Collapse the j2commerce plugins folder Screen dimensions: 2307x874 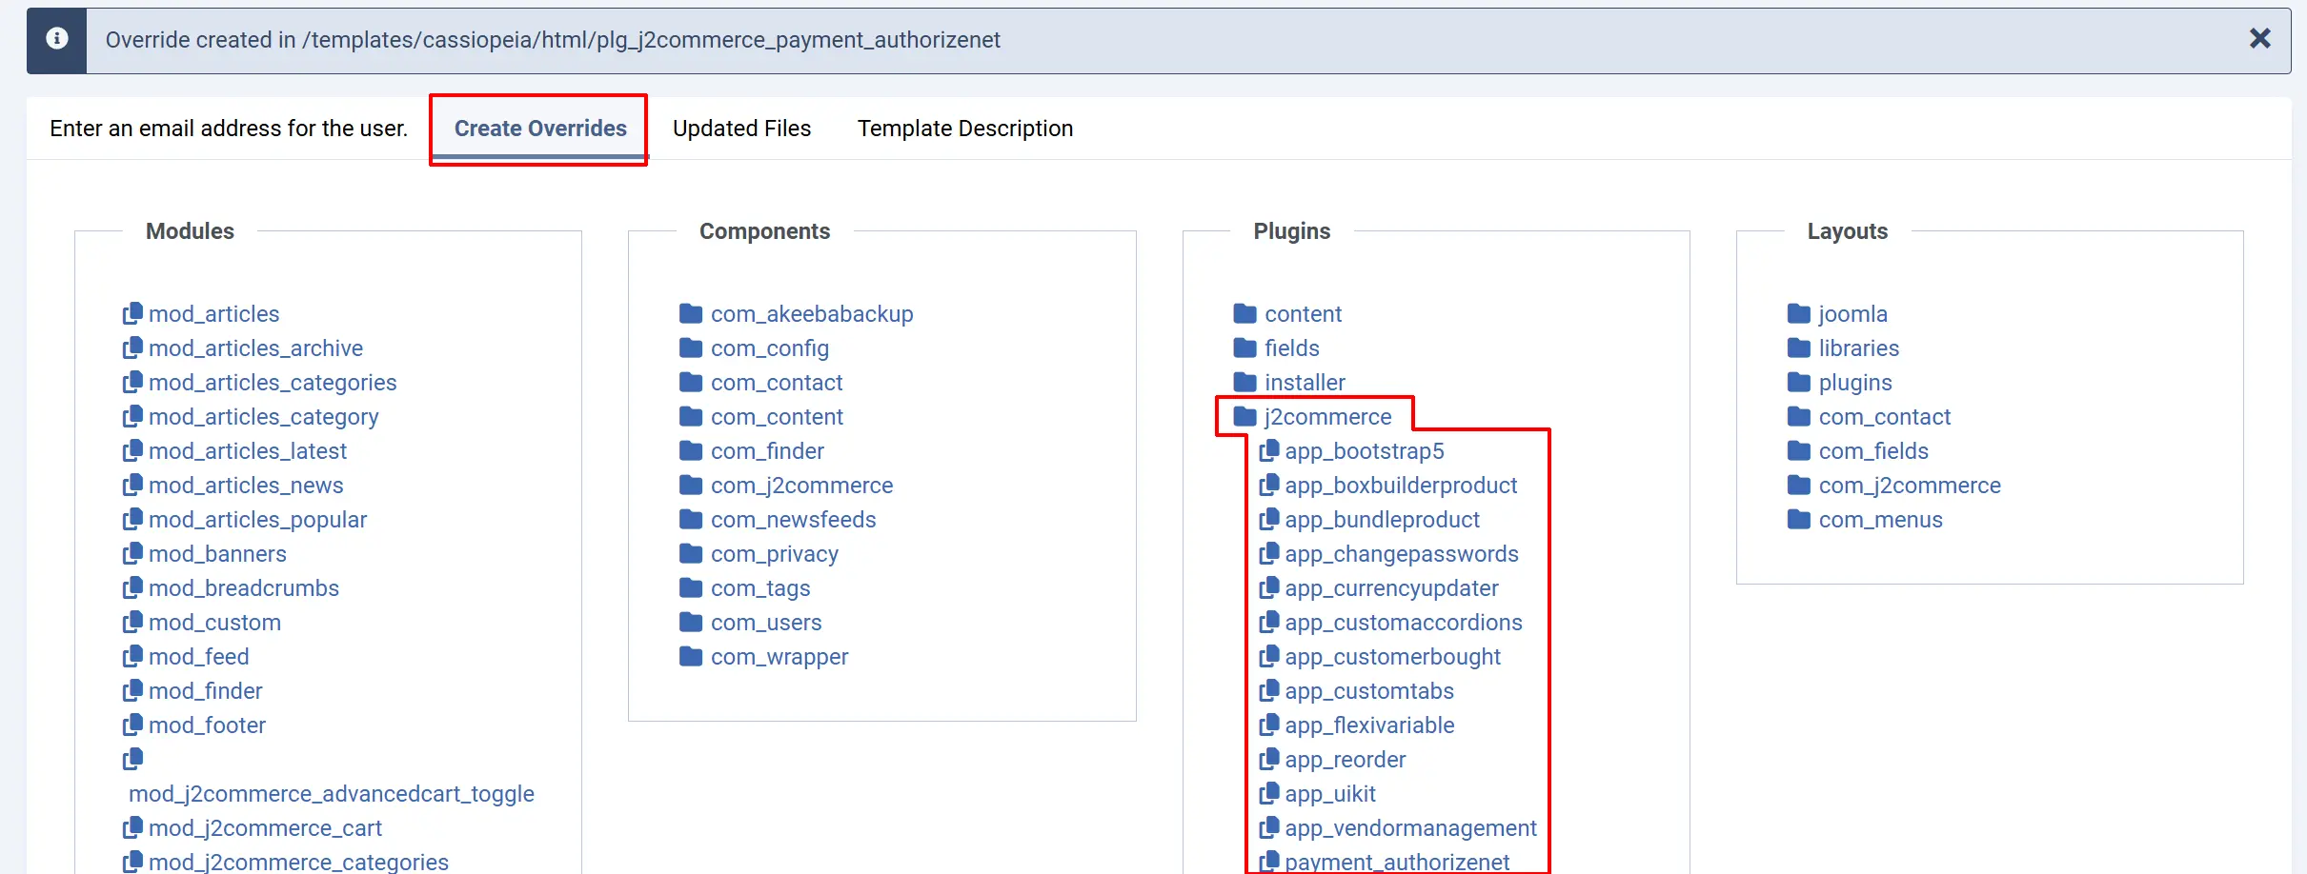coord(1312,416)
